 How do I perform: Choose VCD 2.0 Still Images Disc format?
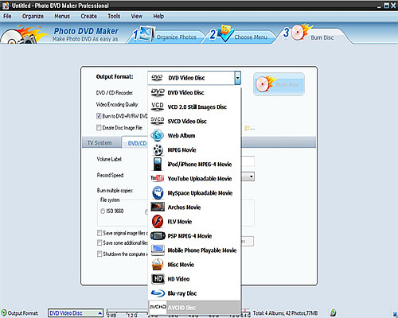[194, 107]
